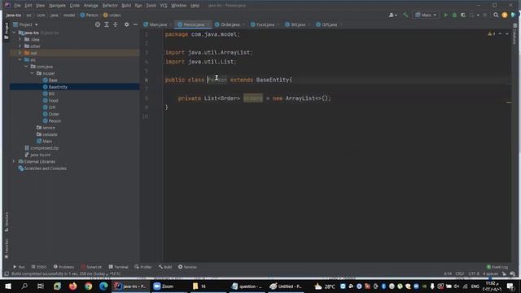The width and height of the screenshot is (521, 293).
Task: Open the Services tool window
Action: [187, 267]
